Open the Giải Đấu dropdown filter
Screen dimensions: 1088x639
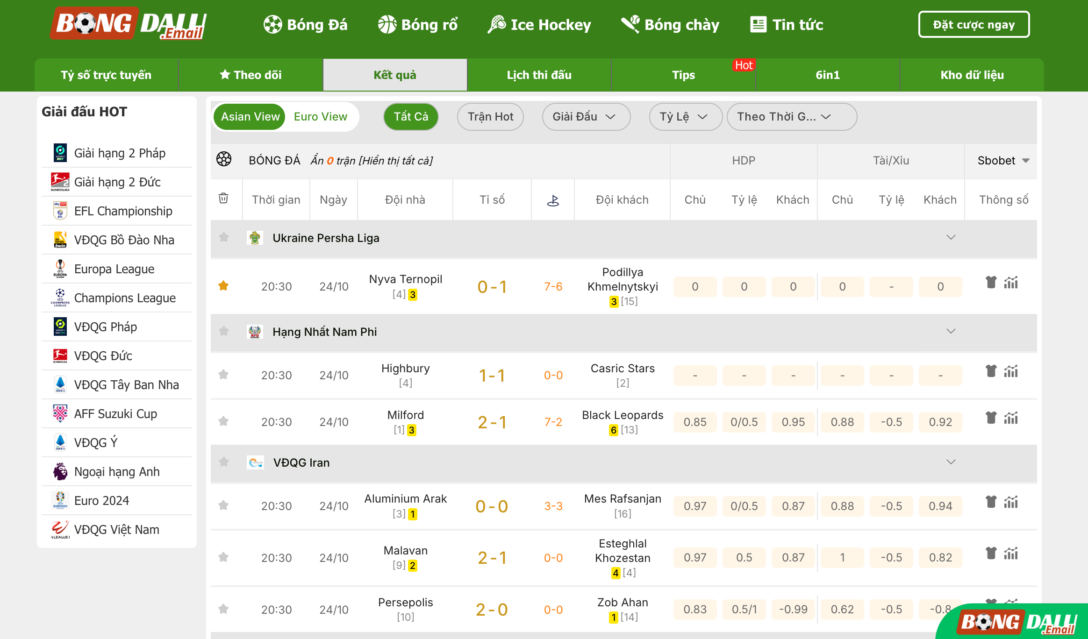(x=586, y=117)
